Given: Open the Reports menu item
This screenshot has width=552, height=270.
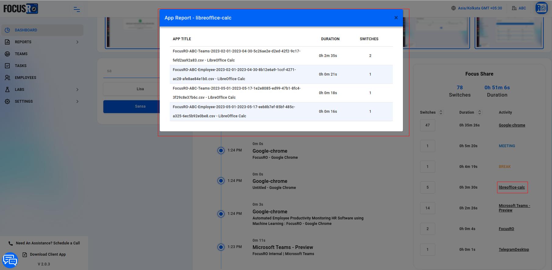Looking at the screenshot, I should coord(42,42).
